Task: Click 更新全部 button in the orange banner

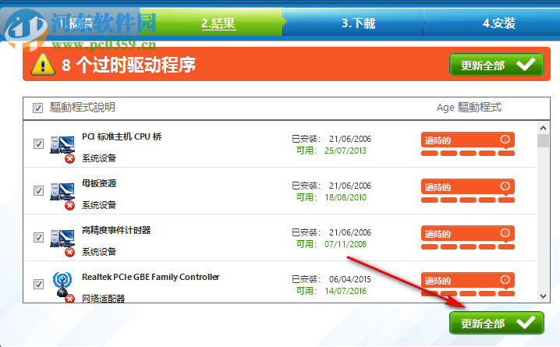Action: (496, 65)
